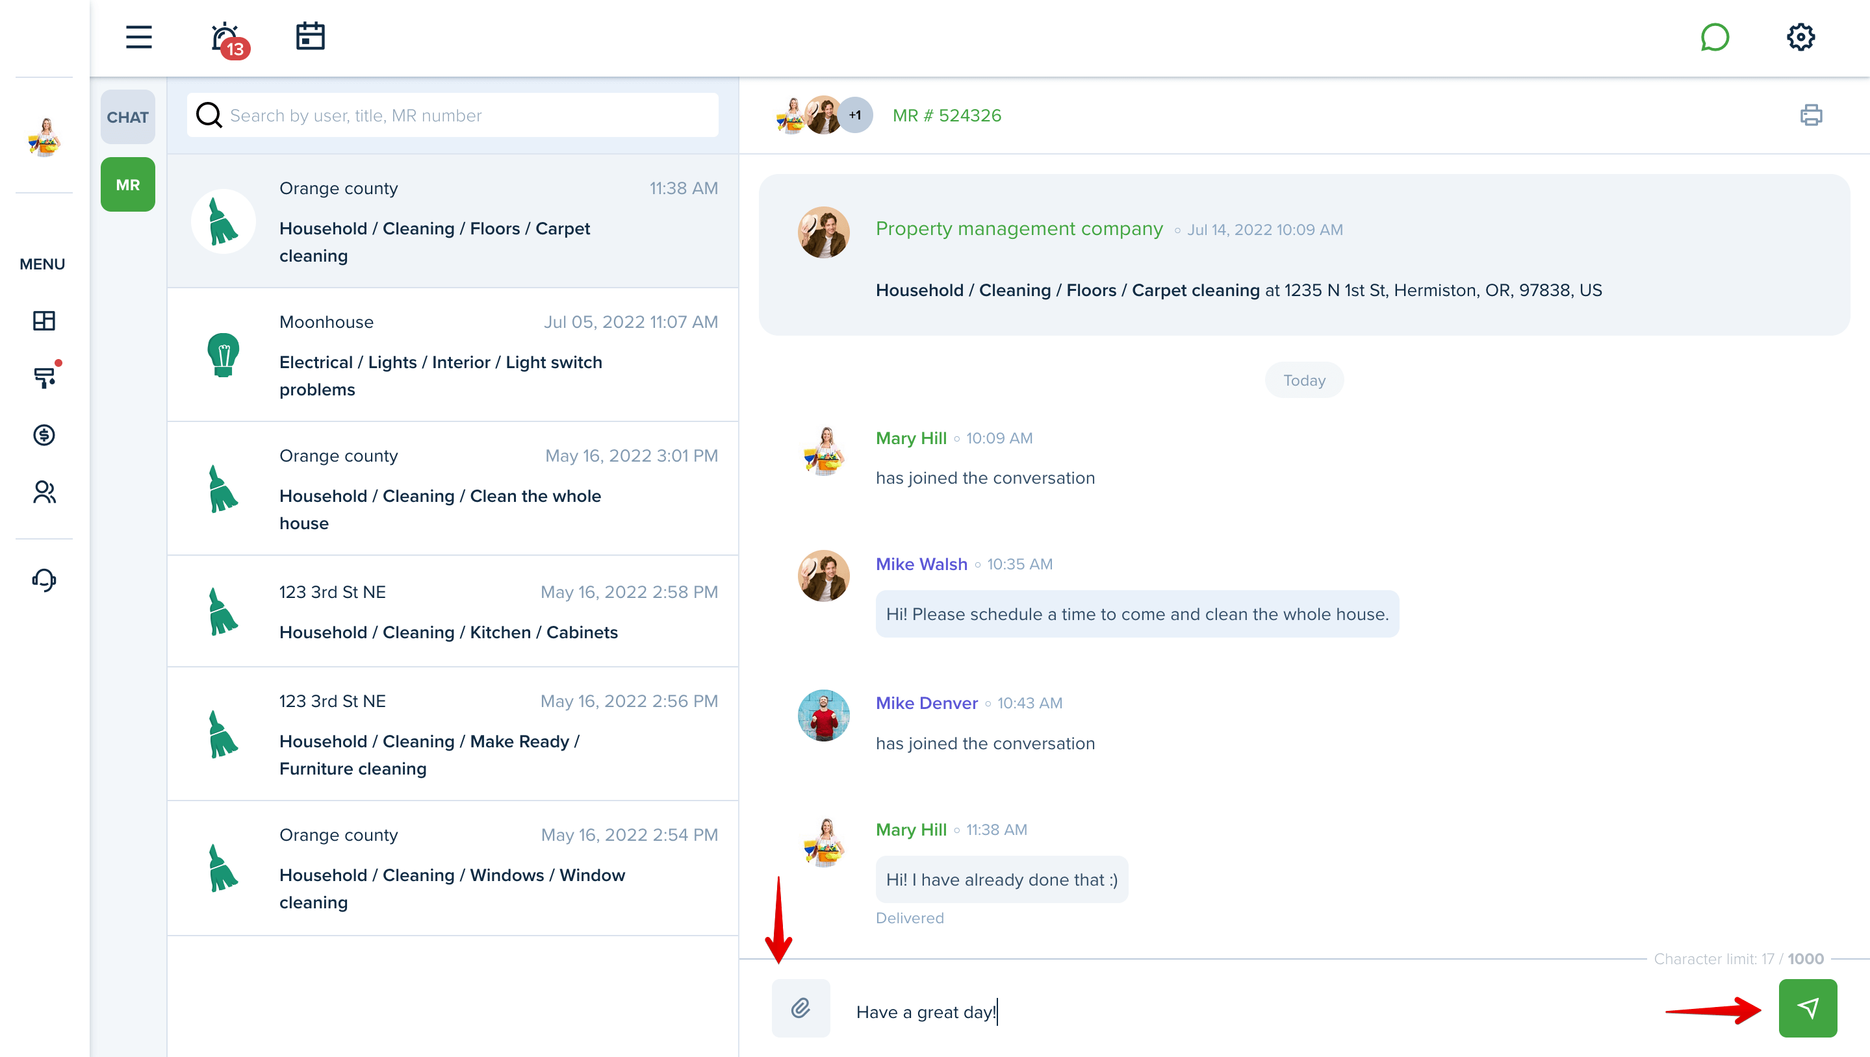Open Clean the whole house conversation

453,489
